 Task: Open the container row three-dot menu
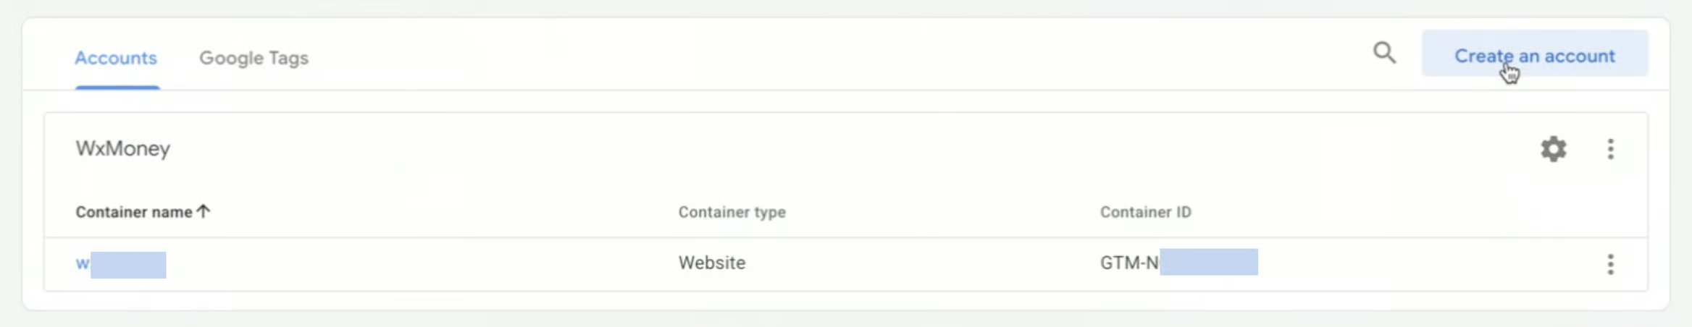coord(1610,264)
